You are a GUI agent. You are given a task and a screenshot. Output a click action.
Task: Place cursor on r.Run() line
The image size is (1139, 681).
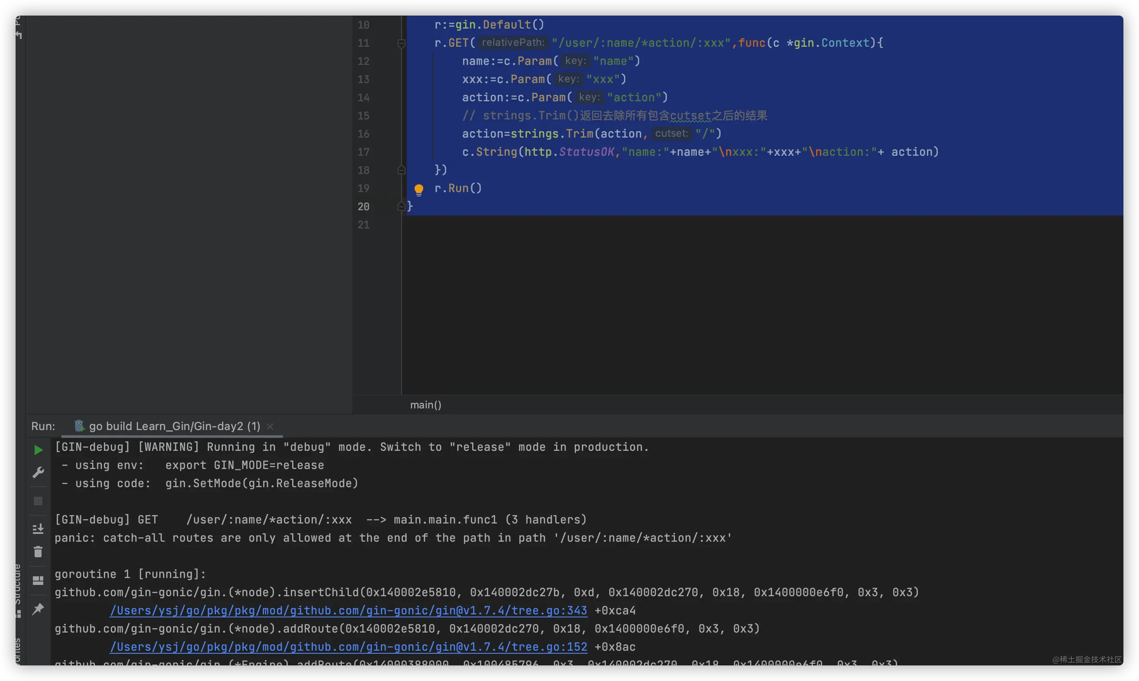[x=458, y=188]
